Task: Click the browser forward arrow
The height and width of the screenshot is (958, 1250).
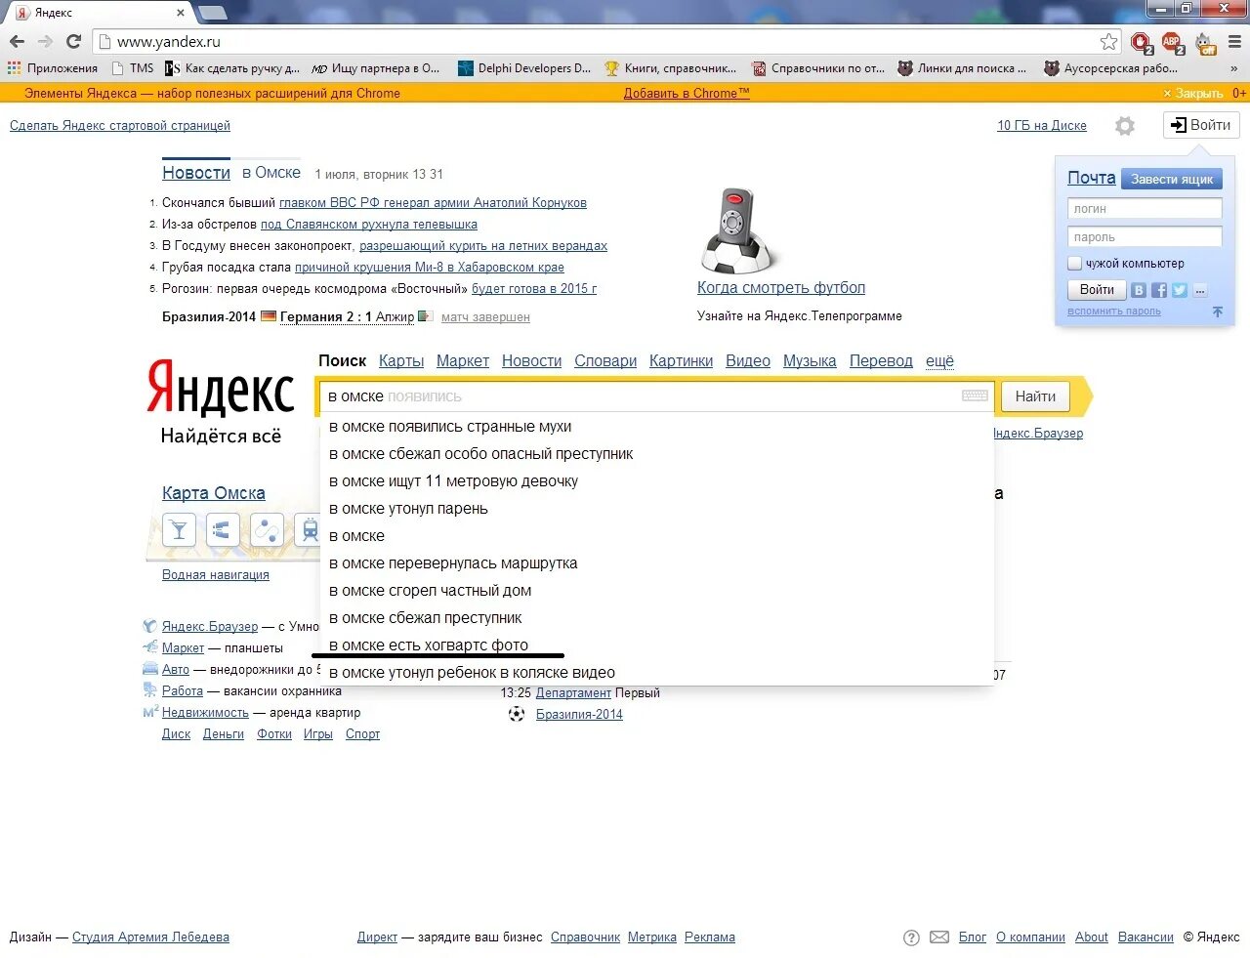Action: pos(45,42)
